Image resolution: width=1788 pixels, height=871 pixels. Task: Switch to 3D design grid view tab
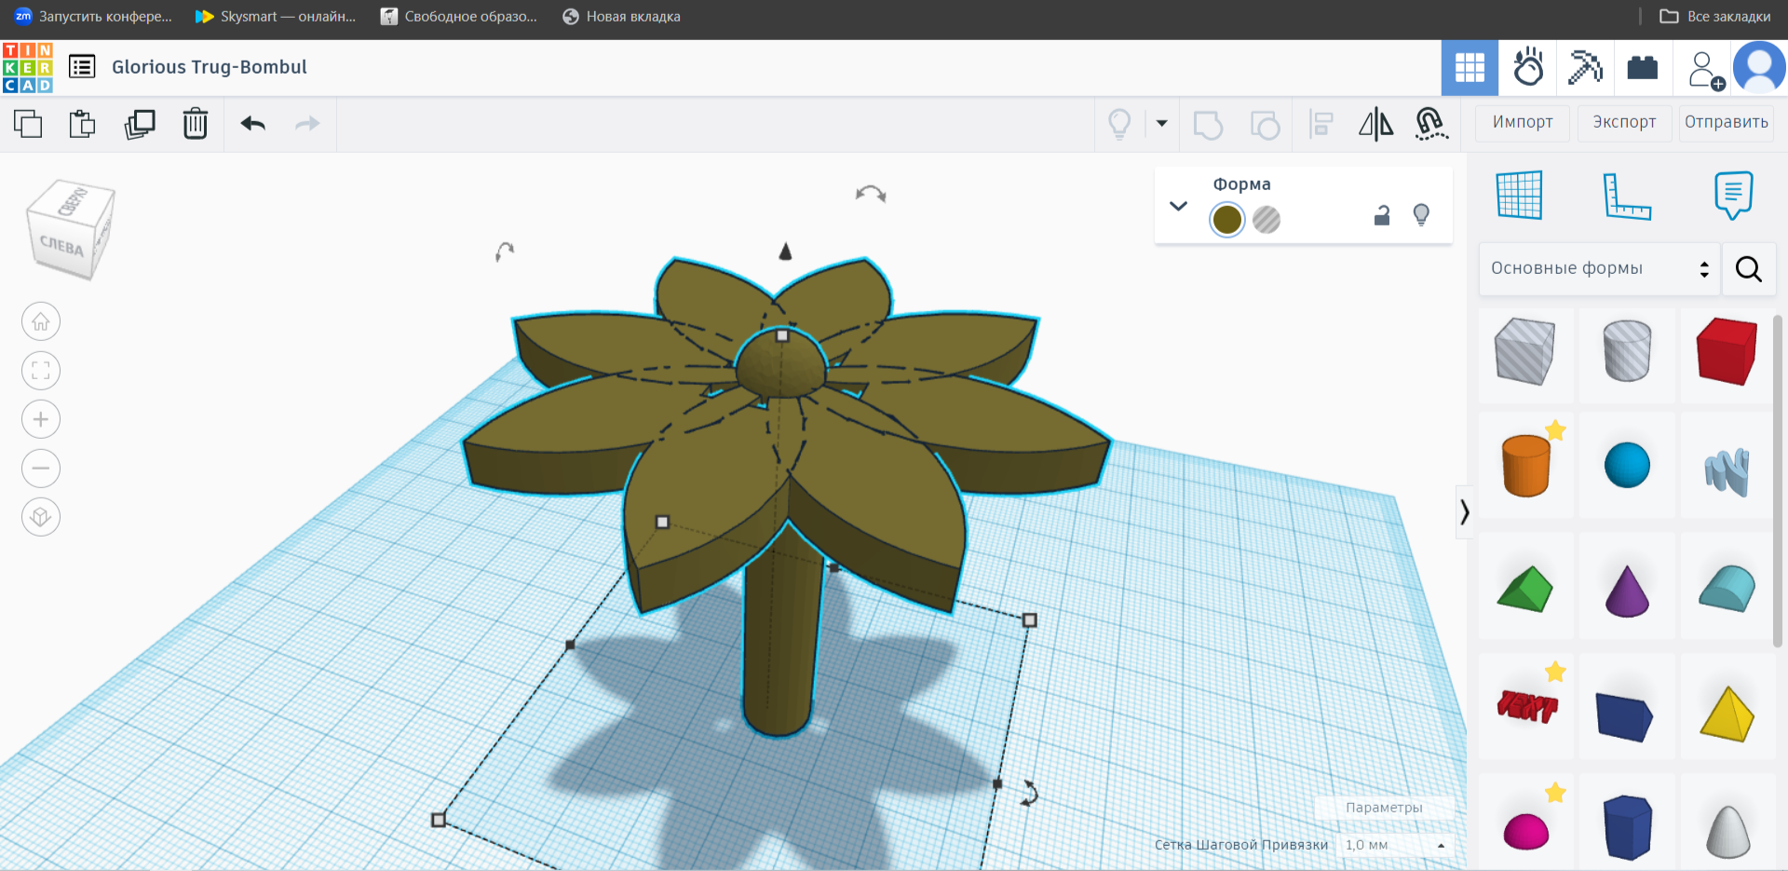(x=1470, y=67)
